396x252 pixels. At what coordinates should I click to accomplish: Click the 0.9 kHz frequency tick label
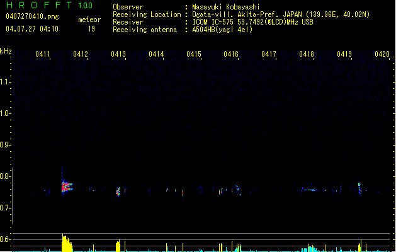(x=4, y=145)
